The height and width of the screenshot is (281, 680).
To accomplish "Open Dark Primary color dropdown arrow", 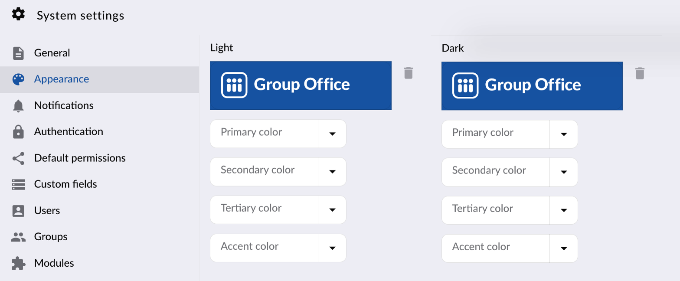I will [x=564, y=134].
